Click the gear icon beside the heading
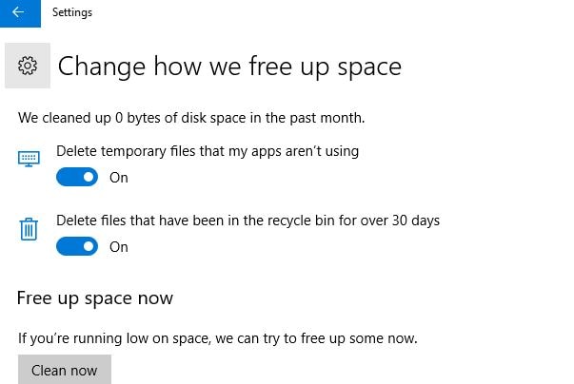 pos(28,66)
